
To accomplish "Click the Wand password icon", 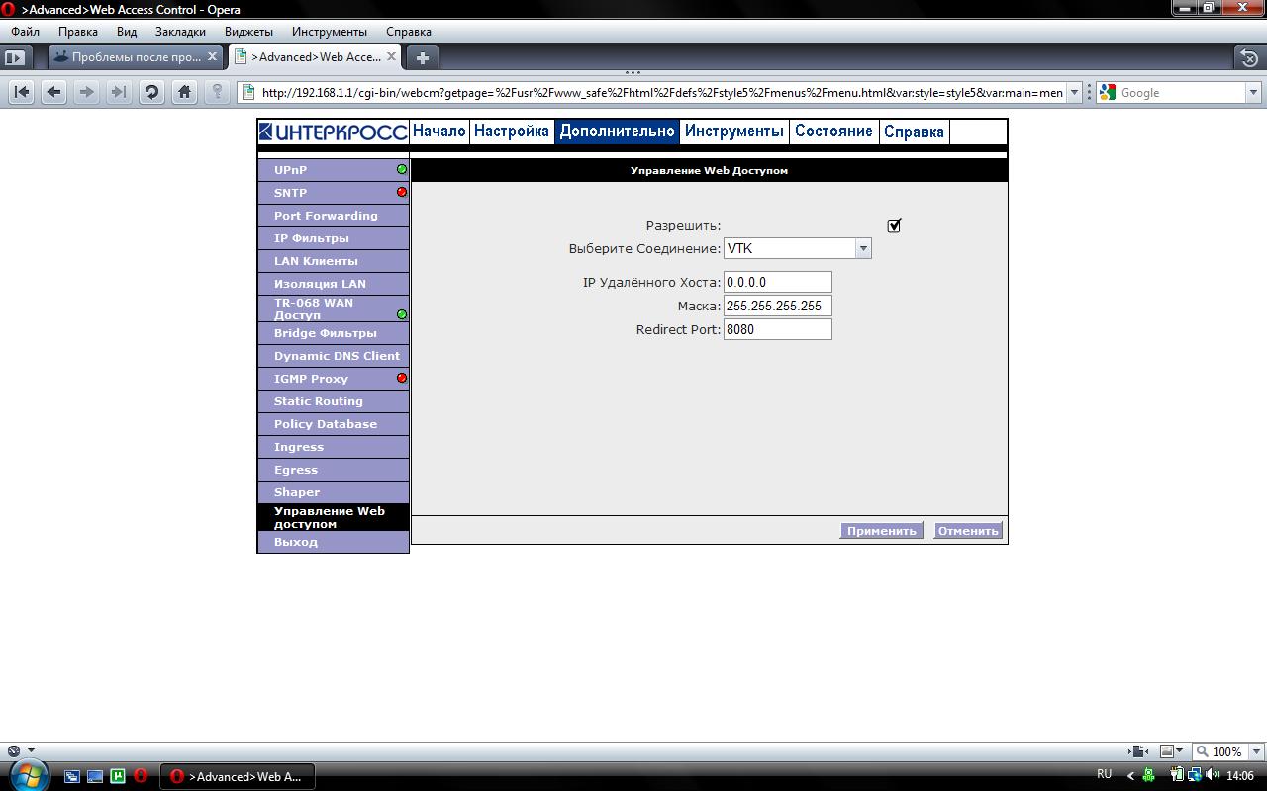I will pyautogui.click(x=217, y=92).
